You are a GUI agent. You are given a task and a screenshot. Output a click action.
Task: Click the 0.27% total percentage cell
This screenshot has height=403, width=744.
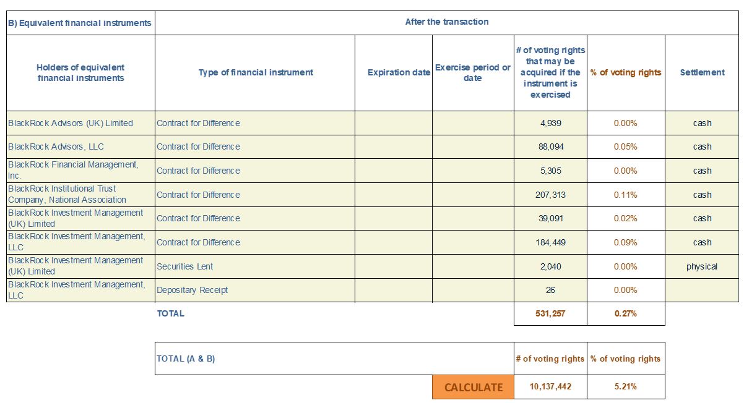coord(626,313)
